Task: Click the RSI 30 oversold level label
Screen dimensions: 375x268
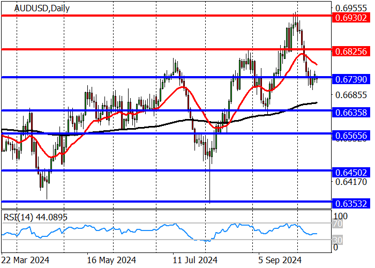Action: [x=338, y=240]
